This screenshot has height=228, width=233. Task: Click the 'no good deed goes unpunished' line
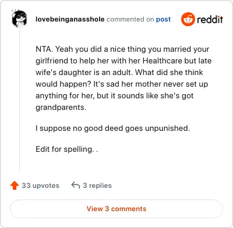pos(112,128)
